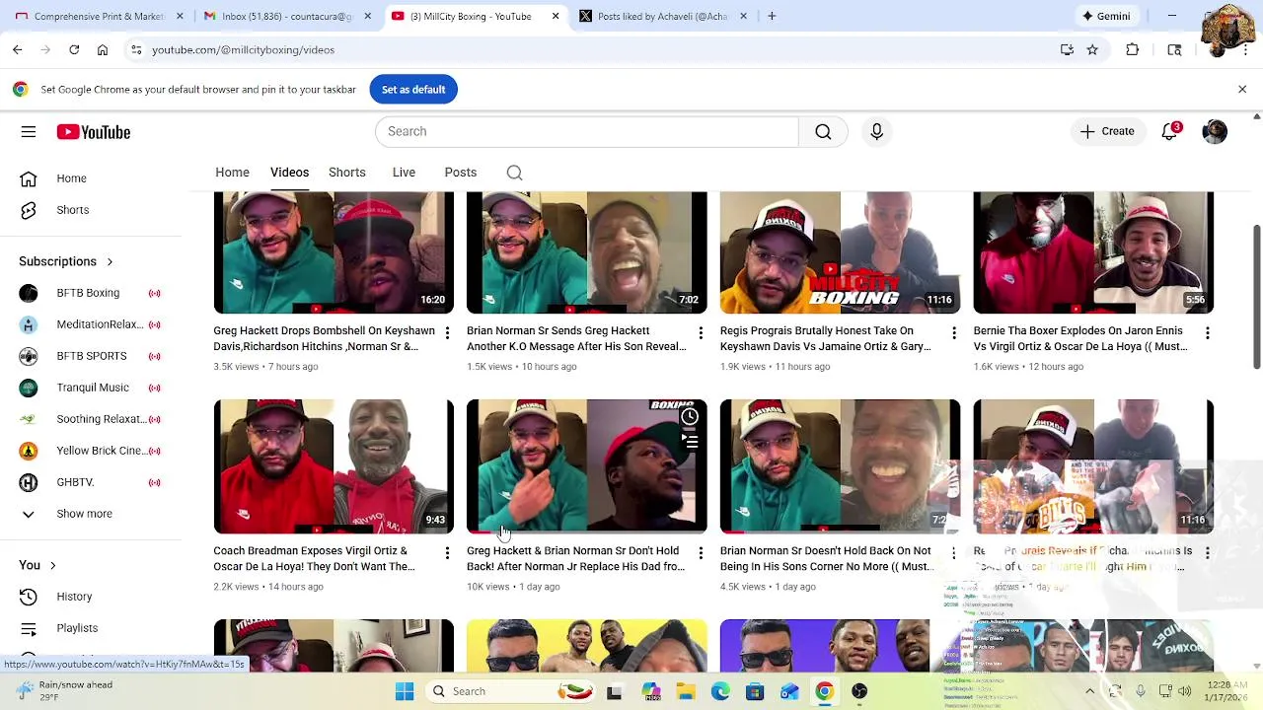Open the notifications bell
The height and width of the screenshot is (710, 1263).
pos(1169,131)
